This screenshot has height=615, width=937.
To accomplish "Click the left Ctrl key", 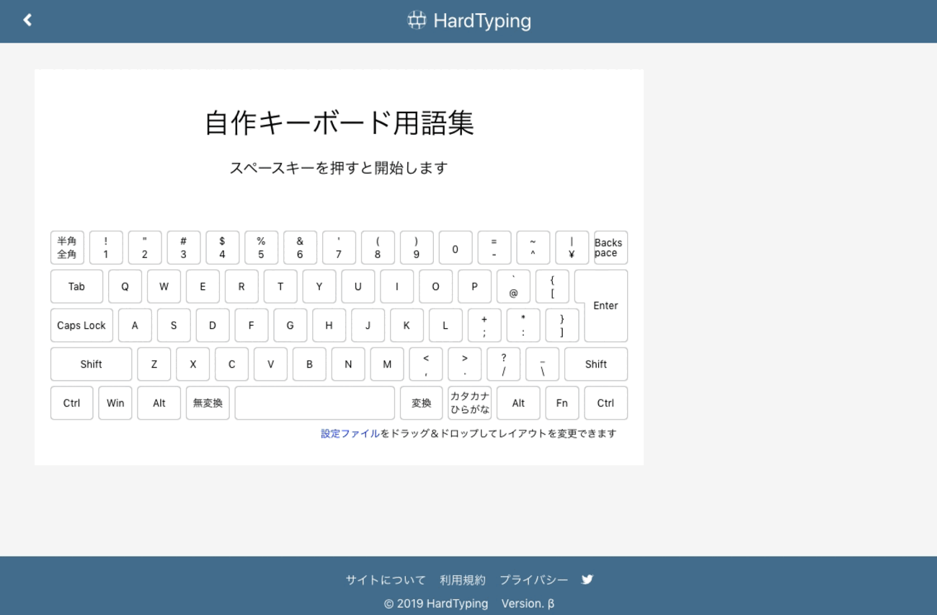I will tap(71, 403).
